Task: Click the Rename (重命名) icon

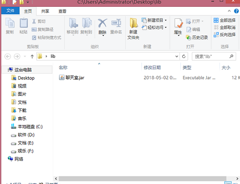Action: click(116, 23)
